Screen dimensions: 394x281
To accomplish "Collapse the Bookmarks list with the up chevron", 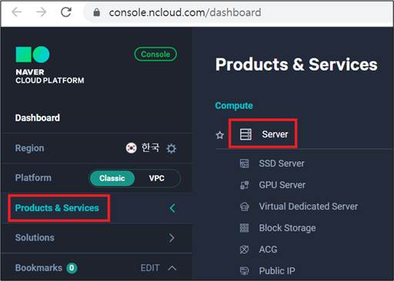I will (172, 268).
